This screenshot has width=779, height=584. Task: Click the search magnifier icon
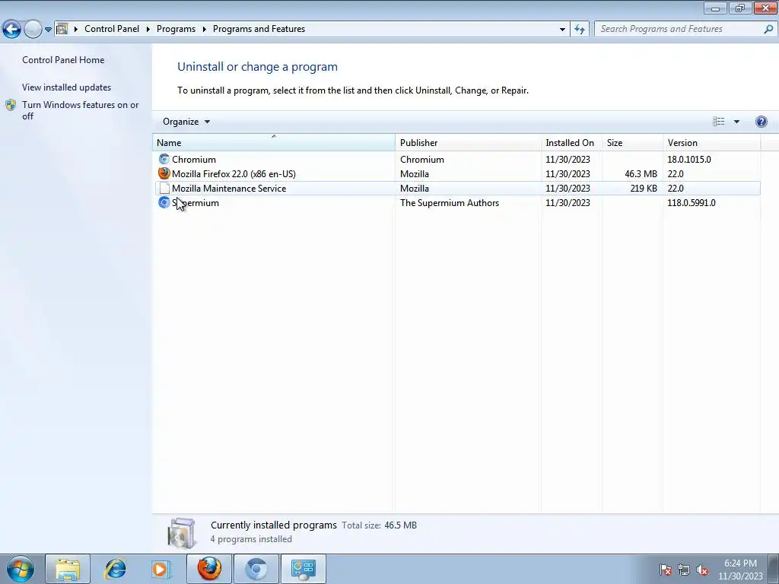[768, 29]
